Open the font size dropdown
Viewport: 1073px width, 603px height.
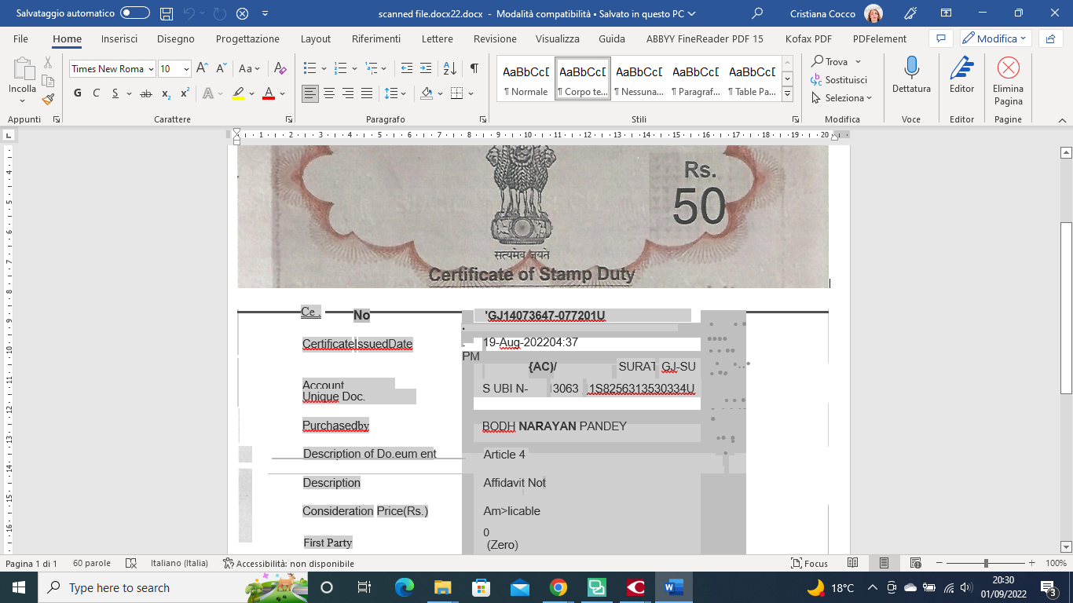186,69
